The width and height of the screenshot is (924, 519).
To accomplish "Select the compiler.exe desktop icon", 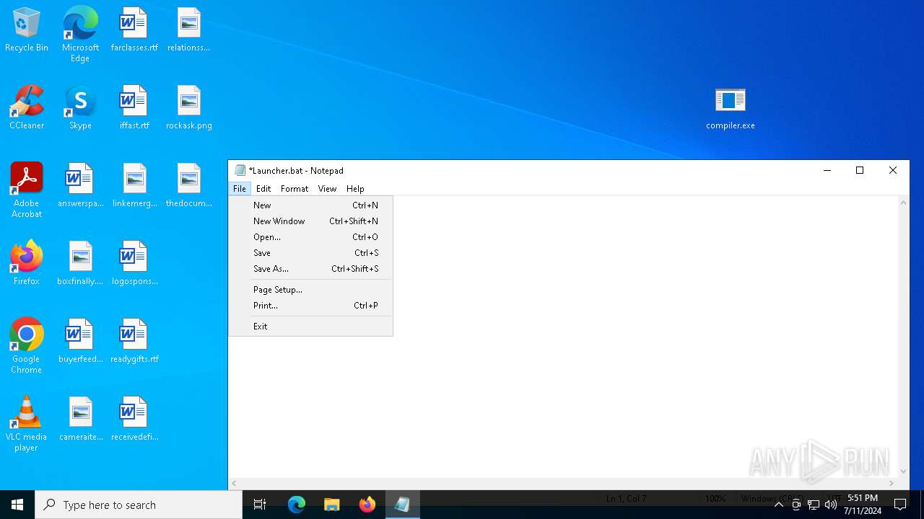I will 730,108.
